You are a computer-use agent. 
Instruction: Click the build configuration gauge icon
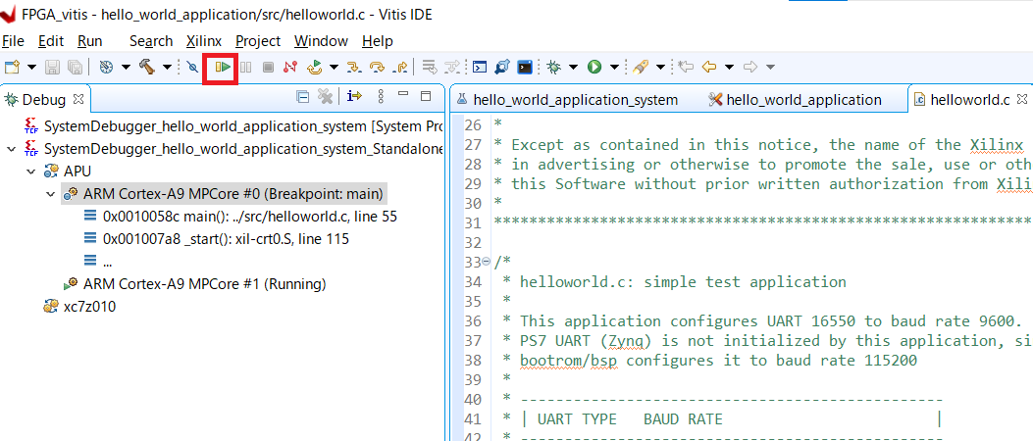pyautogui.click(x=107, y=67)
